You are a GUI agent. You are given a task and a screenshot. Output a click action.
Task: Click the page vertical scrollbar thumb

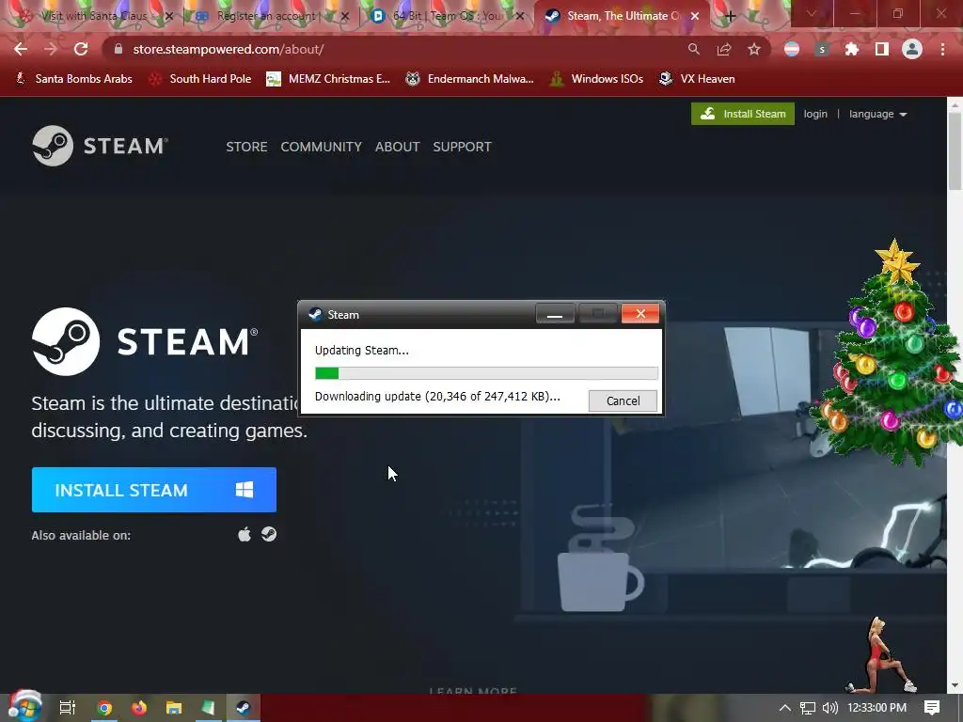pyautogui.click(x=955, y=151)
